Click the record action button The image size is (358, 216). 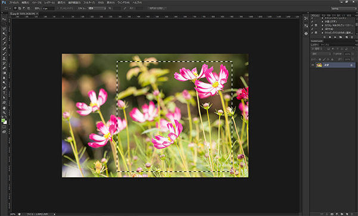coord(329,37)
